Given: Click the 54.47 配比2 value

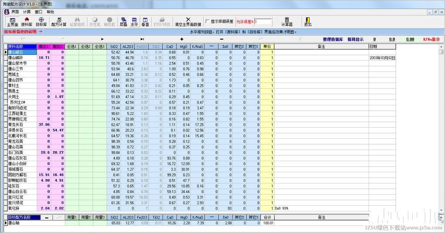Looking at the screenshot, I should click(x=58, y=130).
